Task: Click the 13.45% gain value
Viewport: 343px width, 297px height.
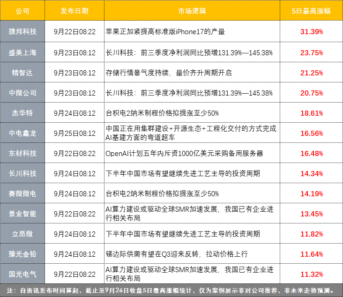Action: (x=312, y=214)
